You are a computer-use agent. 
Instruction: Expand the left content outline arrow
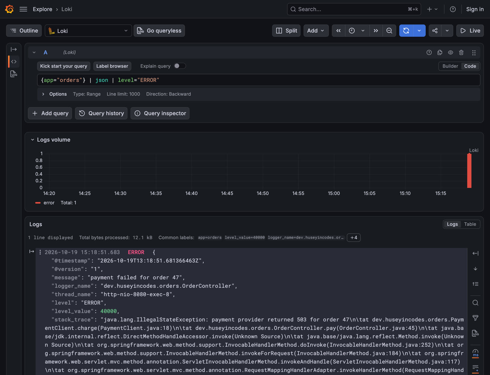pyautogui.click(x=14, y=49)
